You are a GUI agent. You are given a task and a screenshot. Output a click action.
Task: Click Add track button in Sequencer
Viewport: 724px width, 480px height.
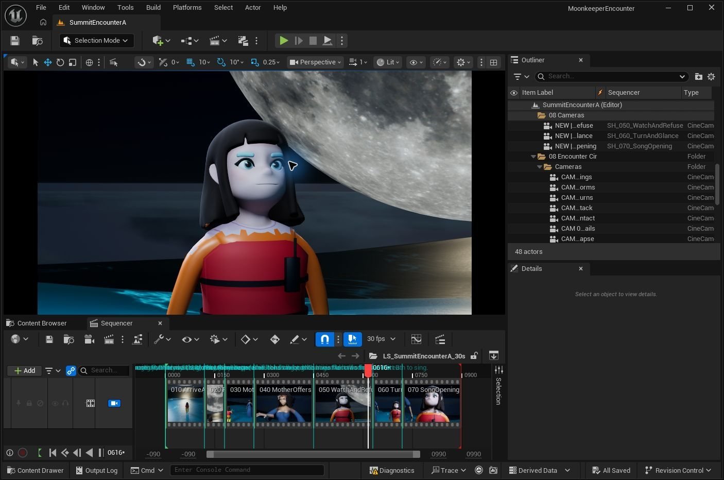pos(25,371)
